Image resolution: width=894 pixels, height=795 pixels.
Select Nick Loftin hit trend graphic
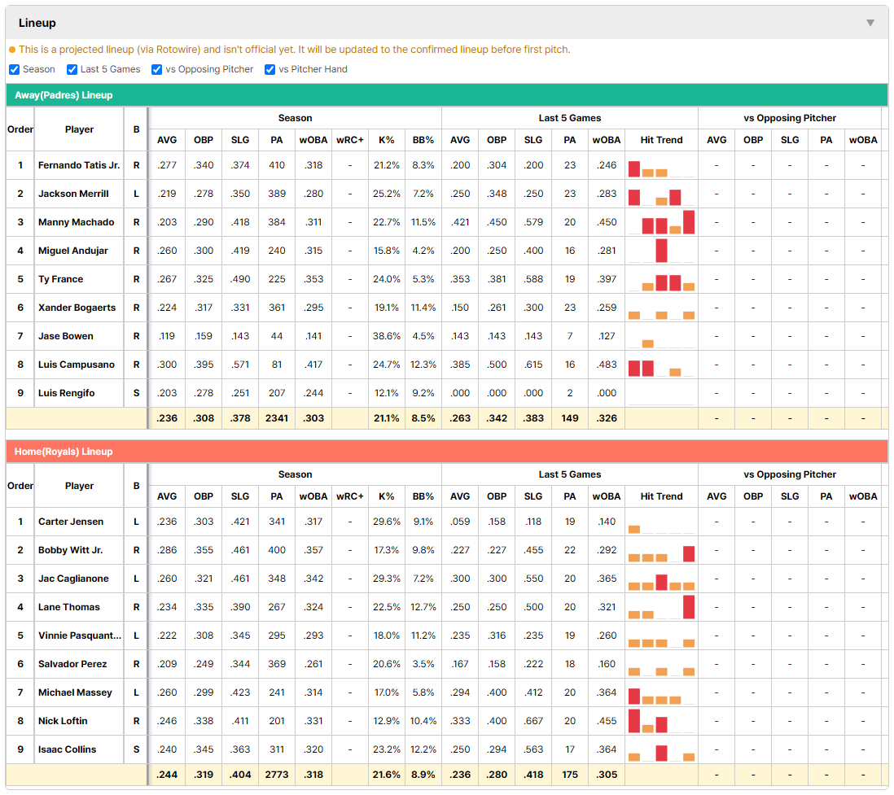(x=661, y=721)
